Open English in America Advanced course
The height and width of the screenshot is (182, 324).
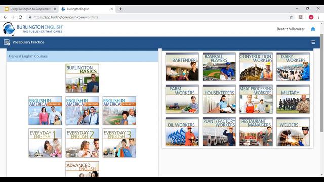[119, 111]
